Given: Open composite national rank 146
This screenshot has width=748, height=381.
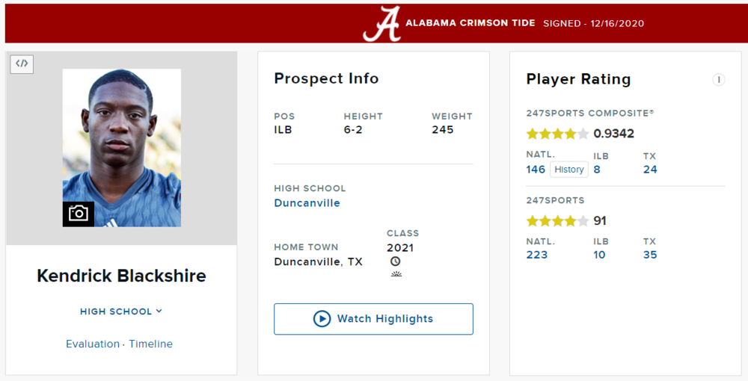Looking at the screenshot, I should coord(536,170).
